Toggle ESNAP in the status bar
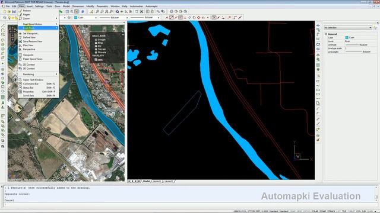 [323, 211]
